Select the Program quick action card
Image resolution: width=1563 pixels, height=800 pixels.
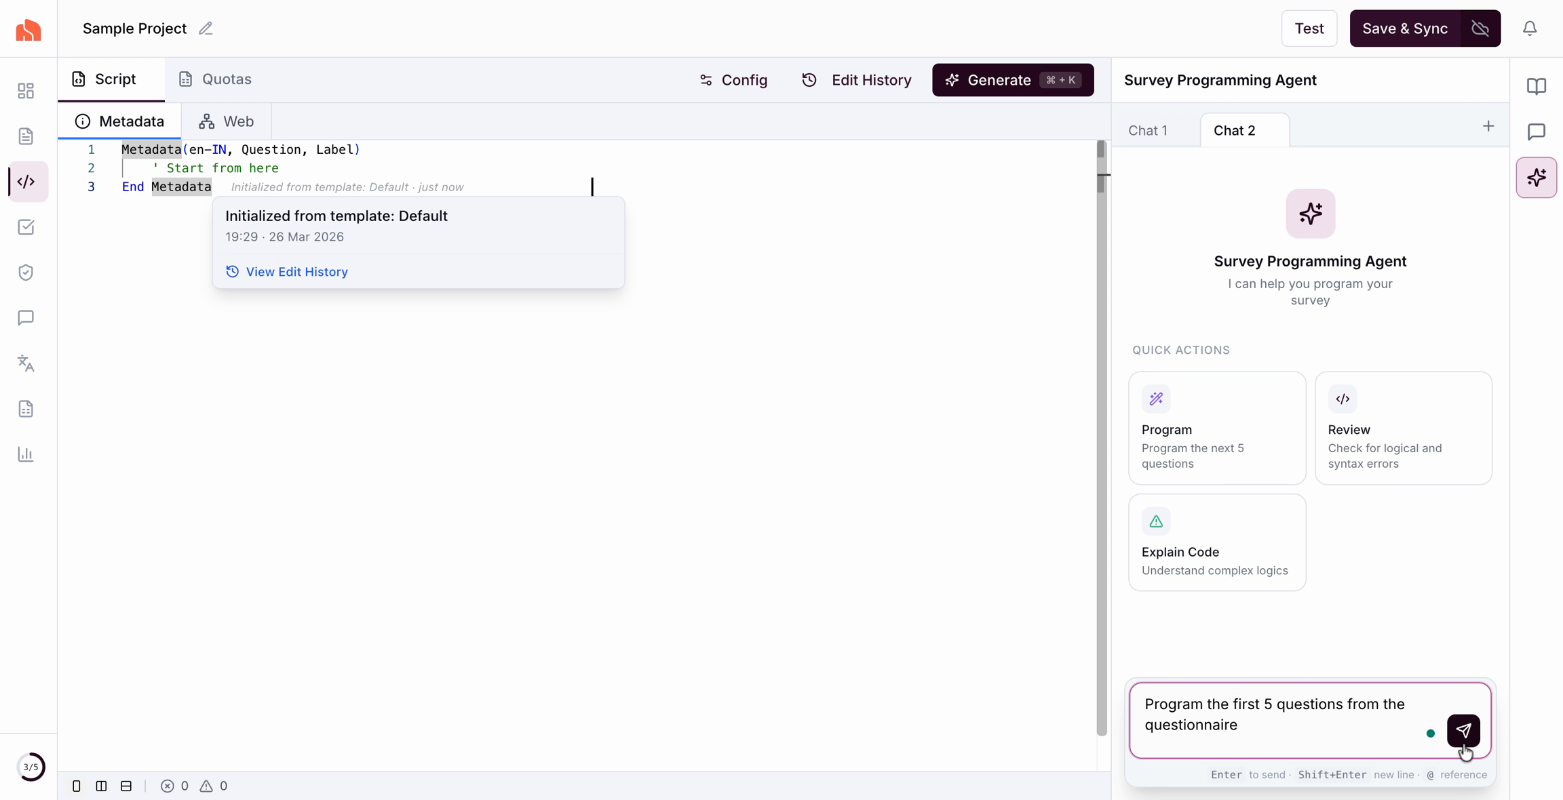(1217, 428)
